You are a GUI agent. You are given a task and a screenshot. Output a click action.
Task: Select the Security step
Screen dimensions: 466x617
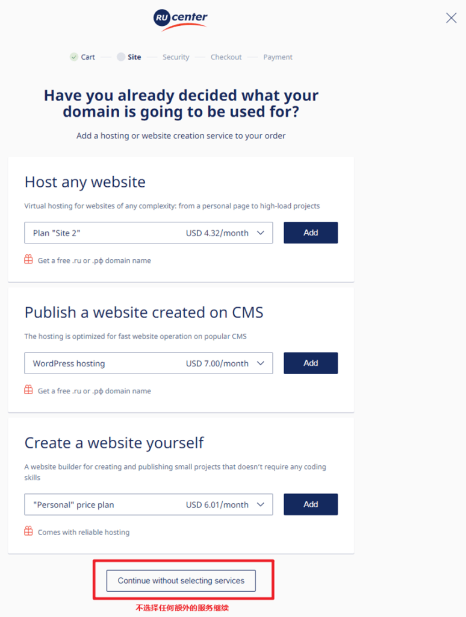pyautogui.click(x=176, y=57)
